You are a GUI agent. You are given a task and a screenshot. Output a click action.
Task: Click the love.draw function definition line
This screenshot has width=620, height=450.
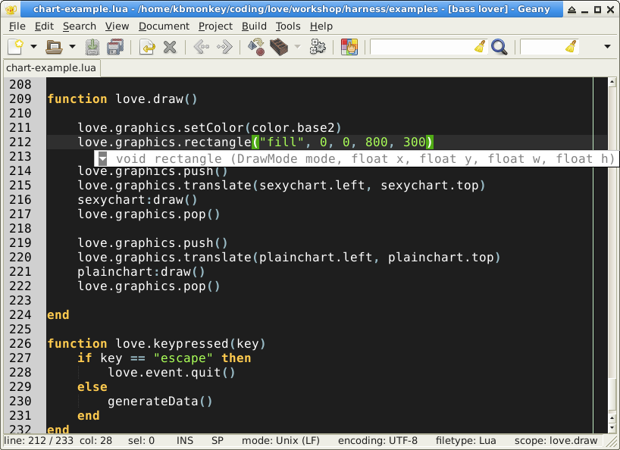tap(122, 98)
